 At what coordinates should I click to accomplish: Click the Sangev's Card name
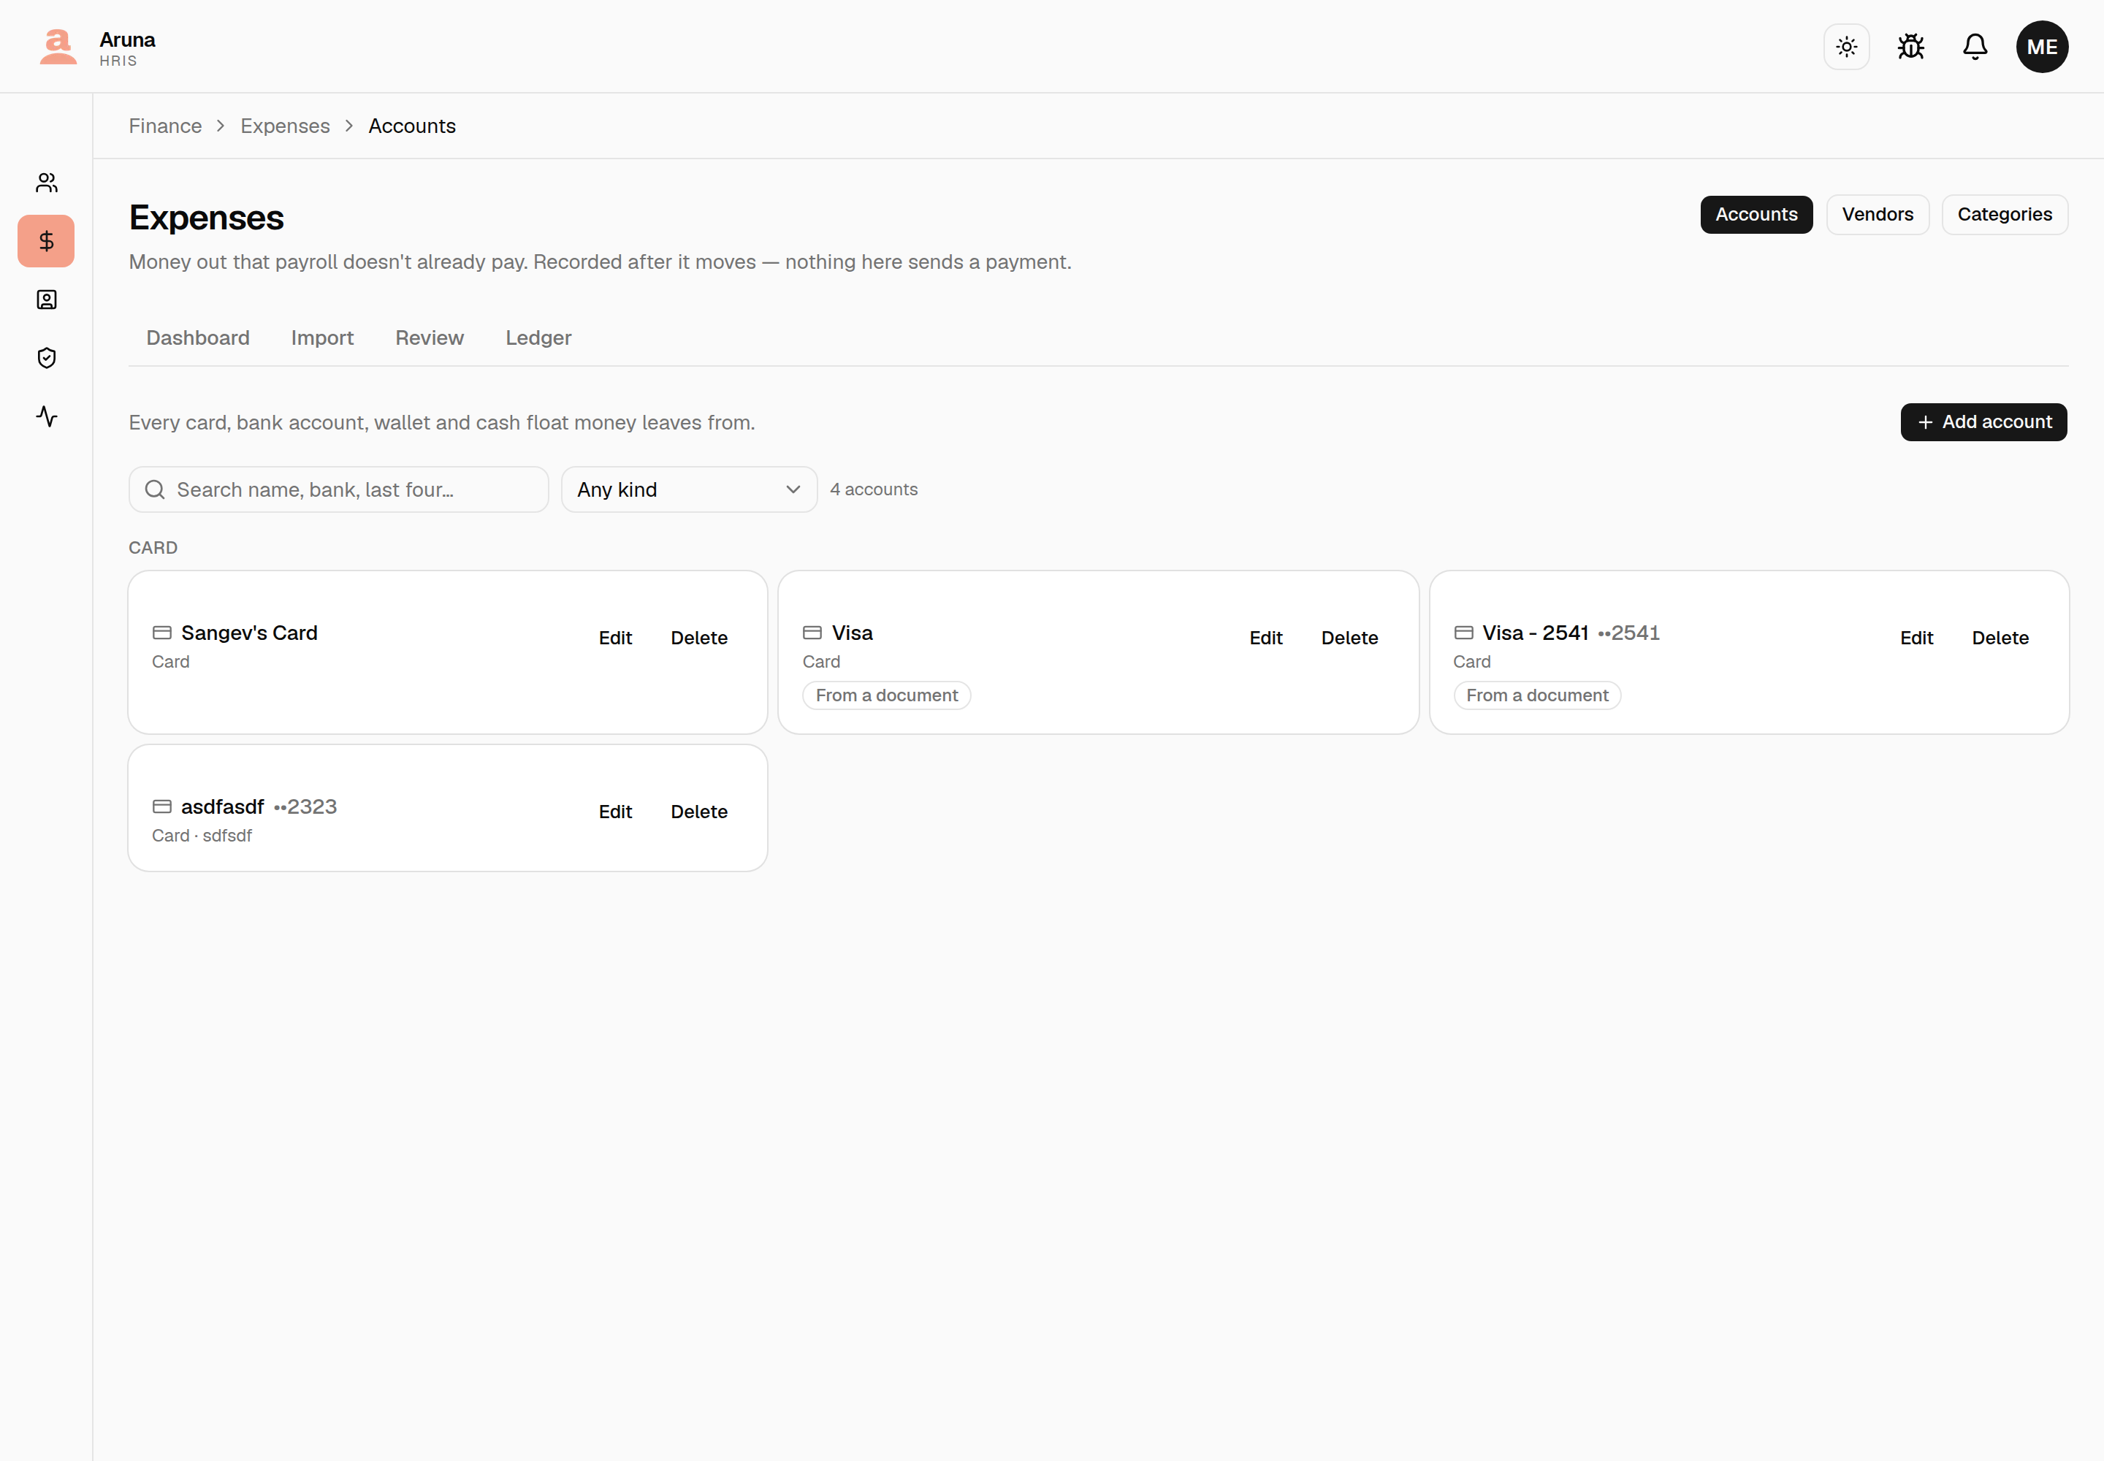249,633
